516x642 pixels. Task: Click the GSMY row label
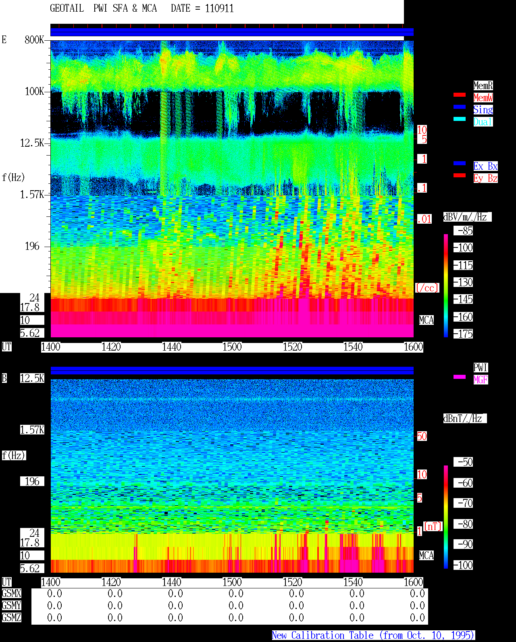click(11, 605)
